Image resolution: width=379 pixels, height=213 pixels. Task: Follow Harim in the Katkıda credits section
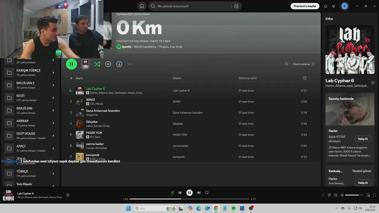pyautogui.click(x=363, y=183)
